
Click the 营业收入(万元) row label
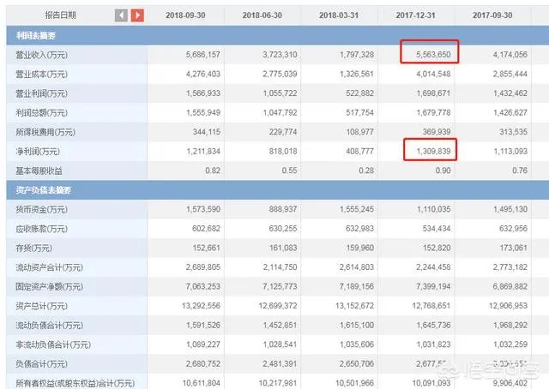tap(36, 54)
